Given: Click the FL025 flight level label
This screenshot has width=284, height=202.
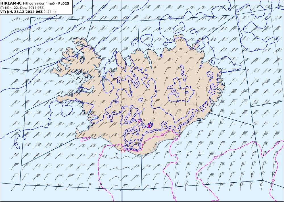Looking at the screenshot, I should pyautogui.click(x=64, y=3).
